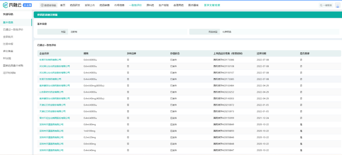
Task: Go to 注册申报 sidebar section
Action: coord(8,44)
